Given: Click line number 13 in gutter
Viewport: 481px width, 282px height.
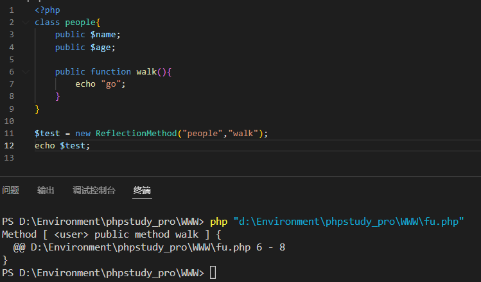Looking at the screenshot, I should click(x=9, y=158).
